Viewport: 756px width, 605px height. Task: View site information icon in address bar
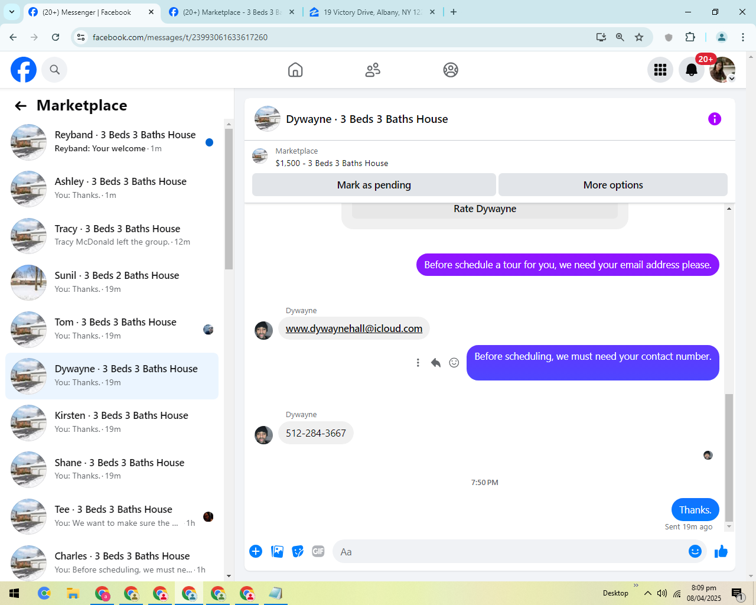click(81, 37)
